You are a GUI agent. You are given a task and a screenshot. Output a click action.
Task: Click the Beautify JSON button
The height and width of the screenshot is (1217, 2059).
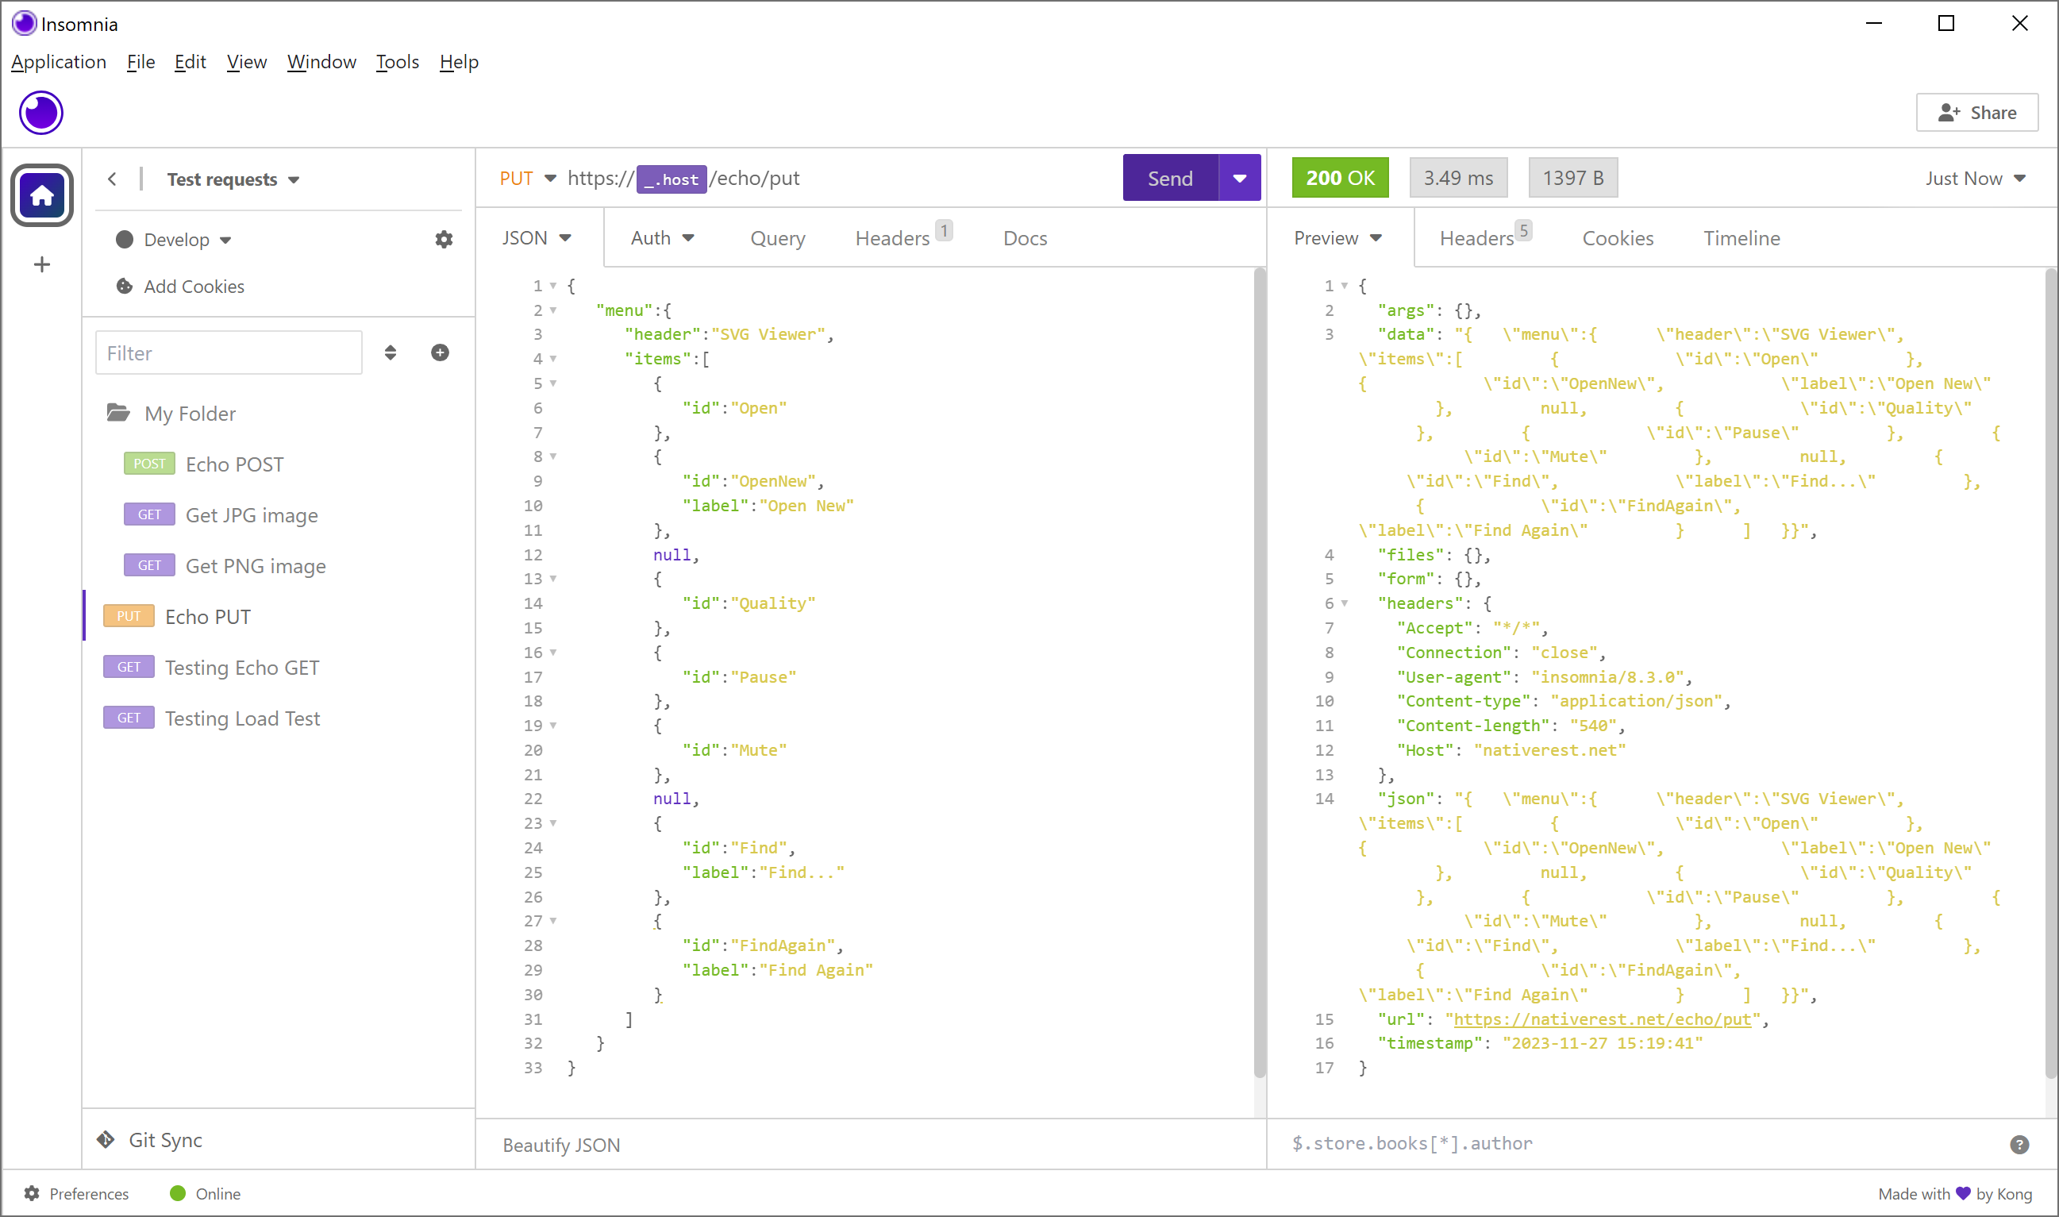pos(560,1143)
